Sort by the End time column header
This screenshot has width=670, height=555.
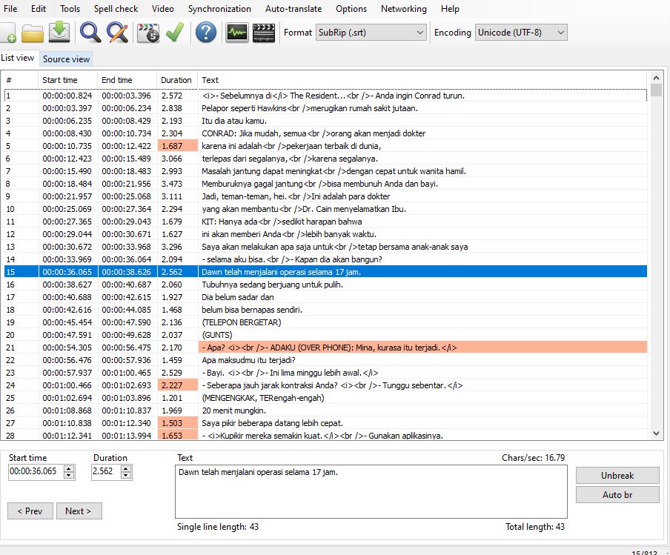[127, 80]
